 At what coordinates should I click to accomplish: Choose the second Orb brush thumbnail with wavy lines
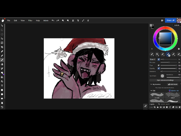[173, 96]
